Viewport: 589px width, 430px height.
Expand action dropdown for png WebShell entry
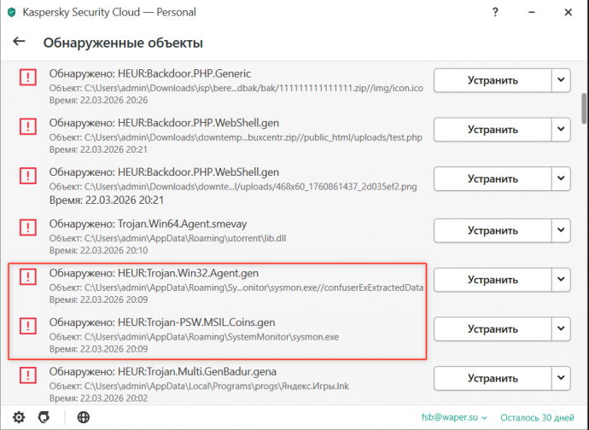pyautogui.click(x=561, y=179)
